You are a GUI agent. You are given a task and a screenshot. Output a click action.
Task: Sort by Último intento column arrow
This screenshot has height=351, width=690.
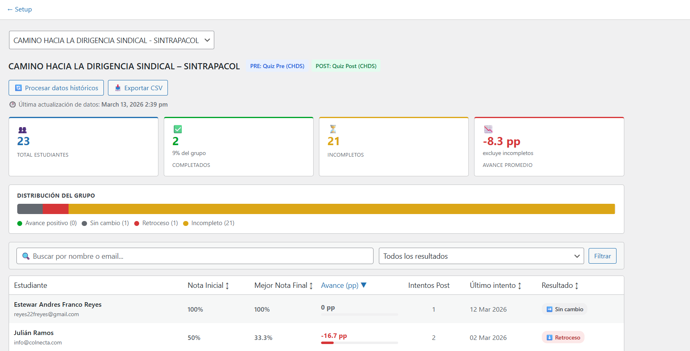pyautogui.click(x=520, y=286)
